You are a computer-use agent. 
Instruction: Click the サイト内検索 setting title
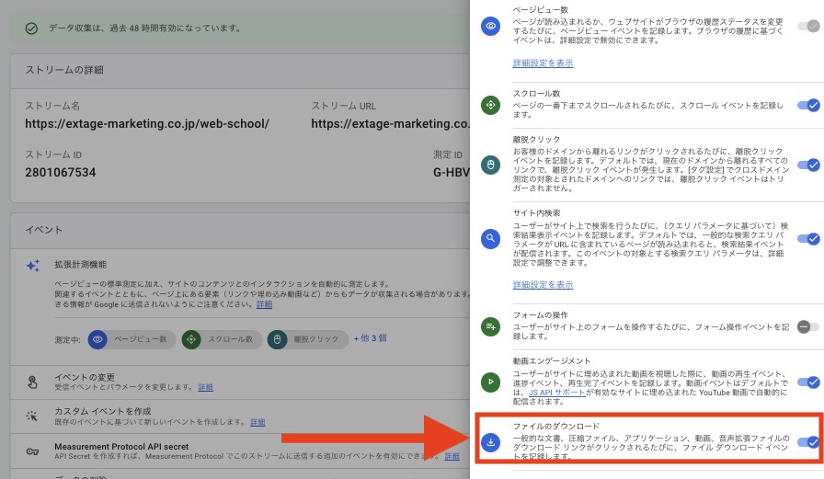coord(536,212)
